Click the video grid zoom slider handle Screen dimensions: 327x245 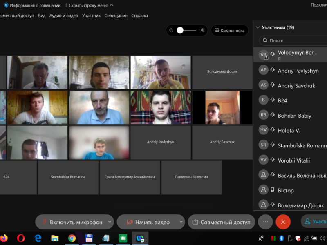click(x=180, y=30)
